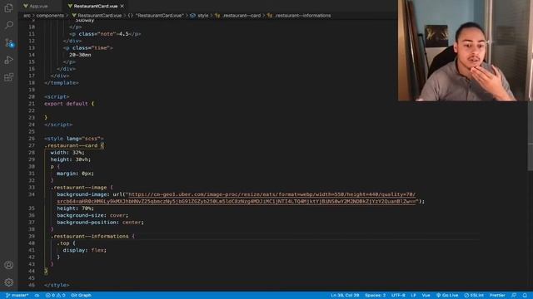Change indentation via Spaces: 2

click(375, 296)
